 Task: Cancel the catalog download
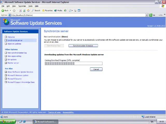click(x=96, y=69)
